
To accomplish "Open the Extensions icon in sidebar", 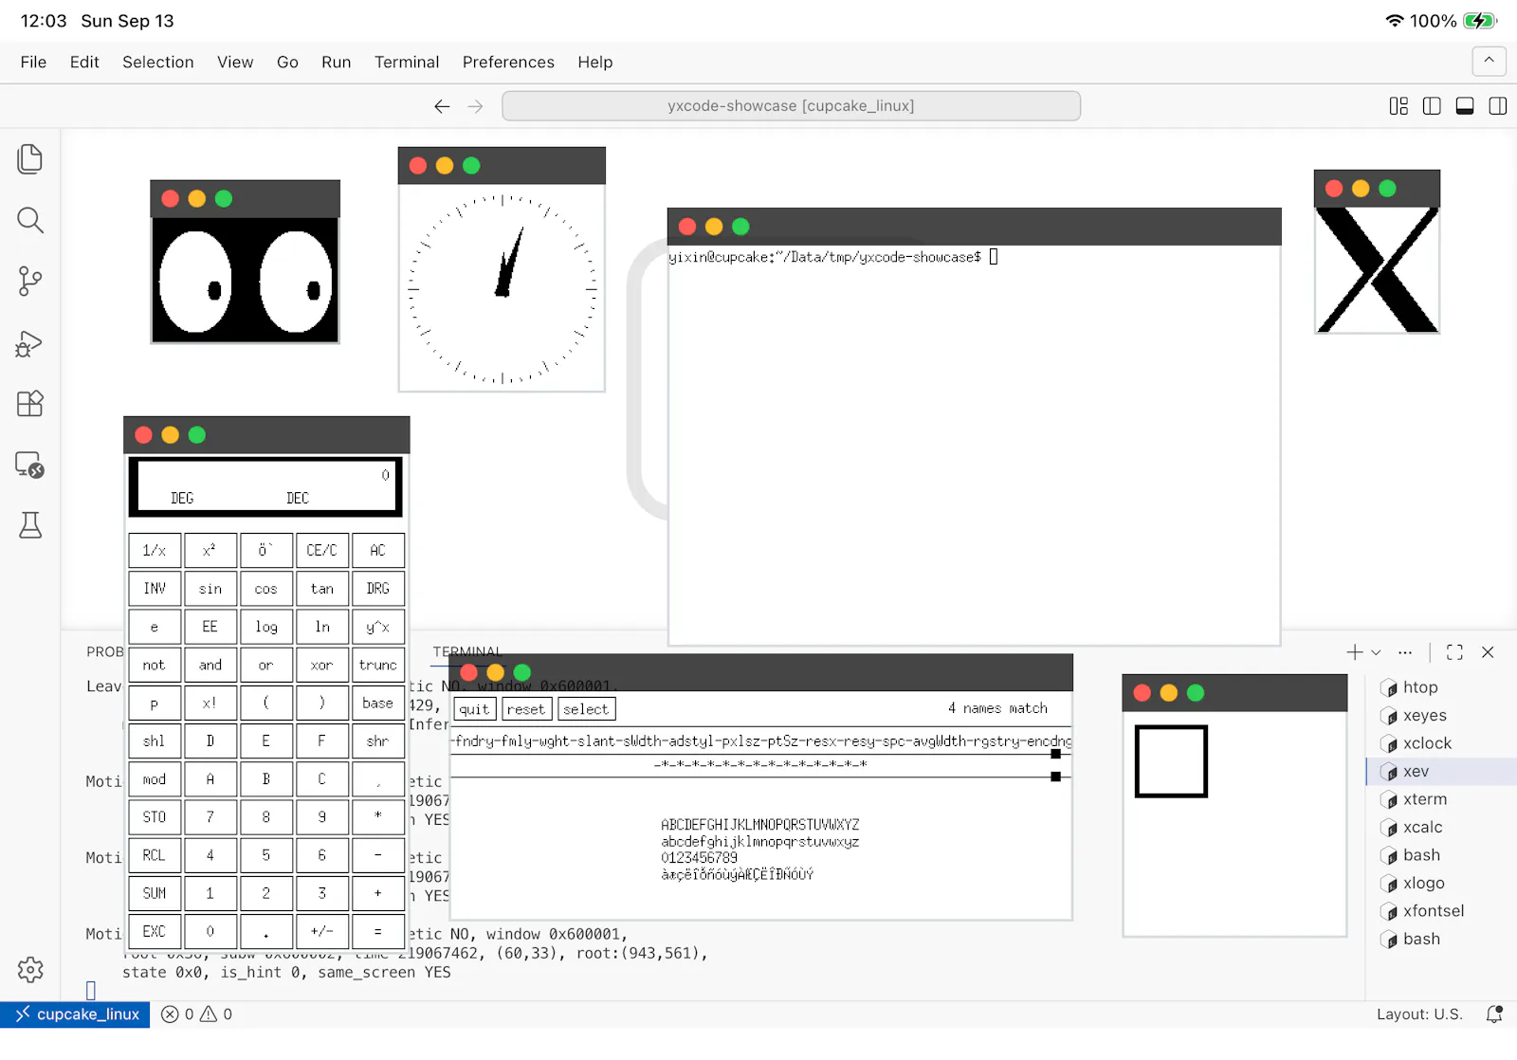I will point(30,404).
